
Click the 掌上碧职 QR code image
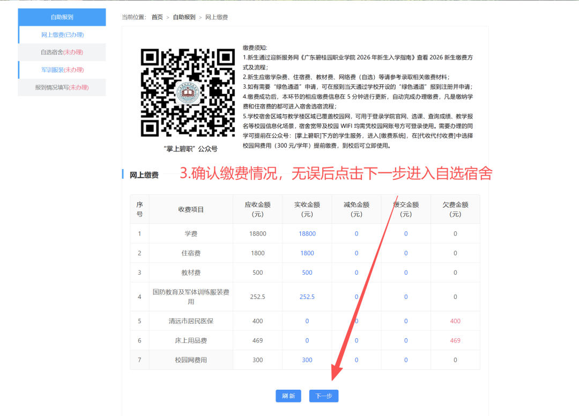click(188, 92)
